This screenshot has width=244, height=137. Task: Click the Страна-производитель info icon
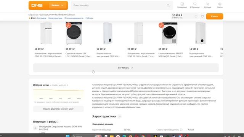(181, 130)
